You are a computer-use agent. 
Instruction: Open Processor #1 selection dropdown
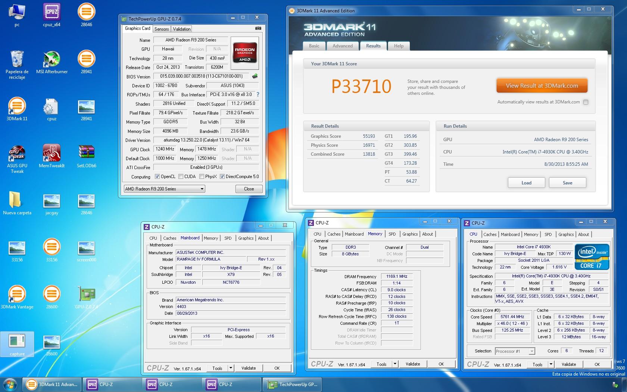(515, 351)
